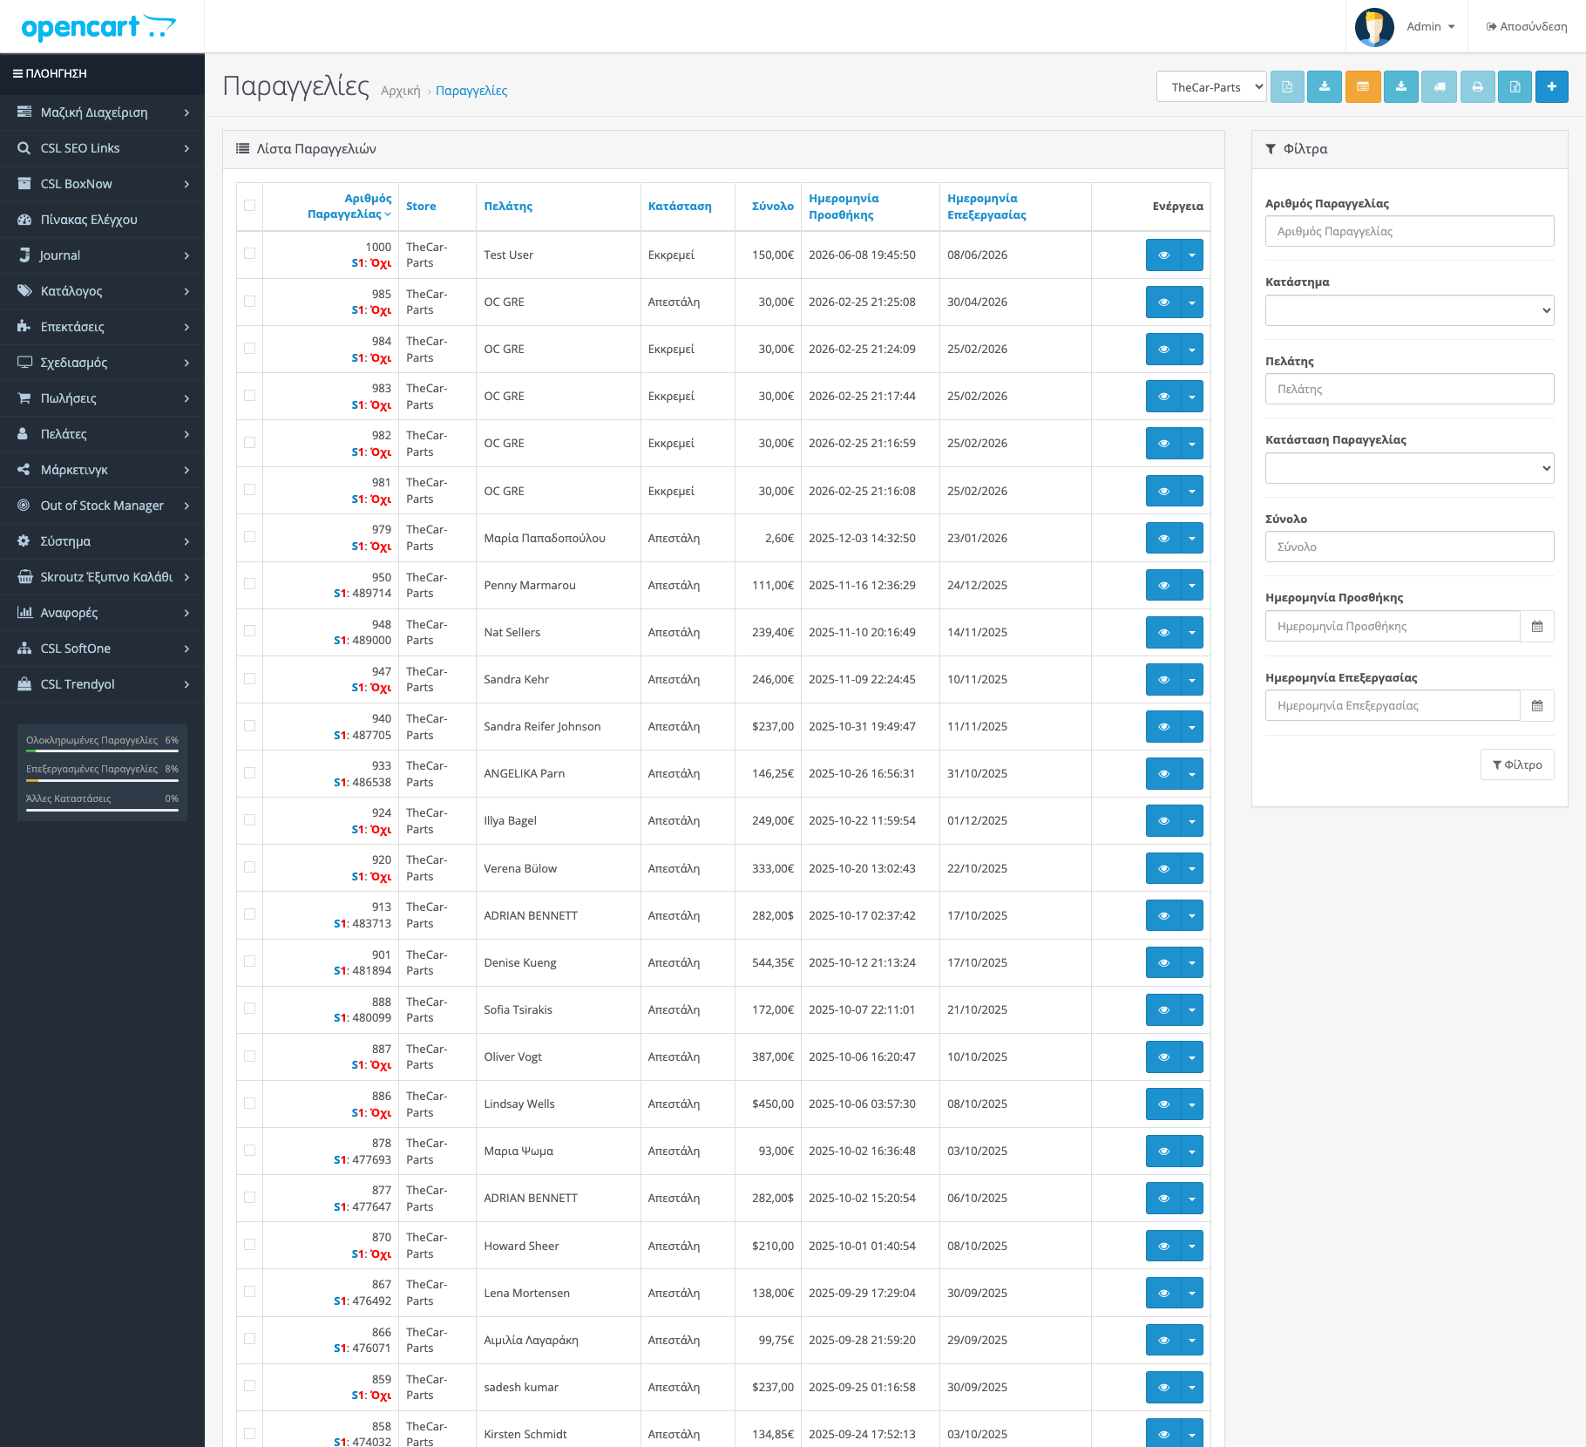Expand the Πωλήσεις sidebar menu
The image size is (1586, 1447).
click(102, 398)
